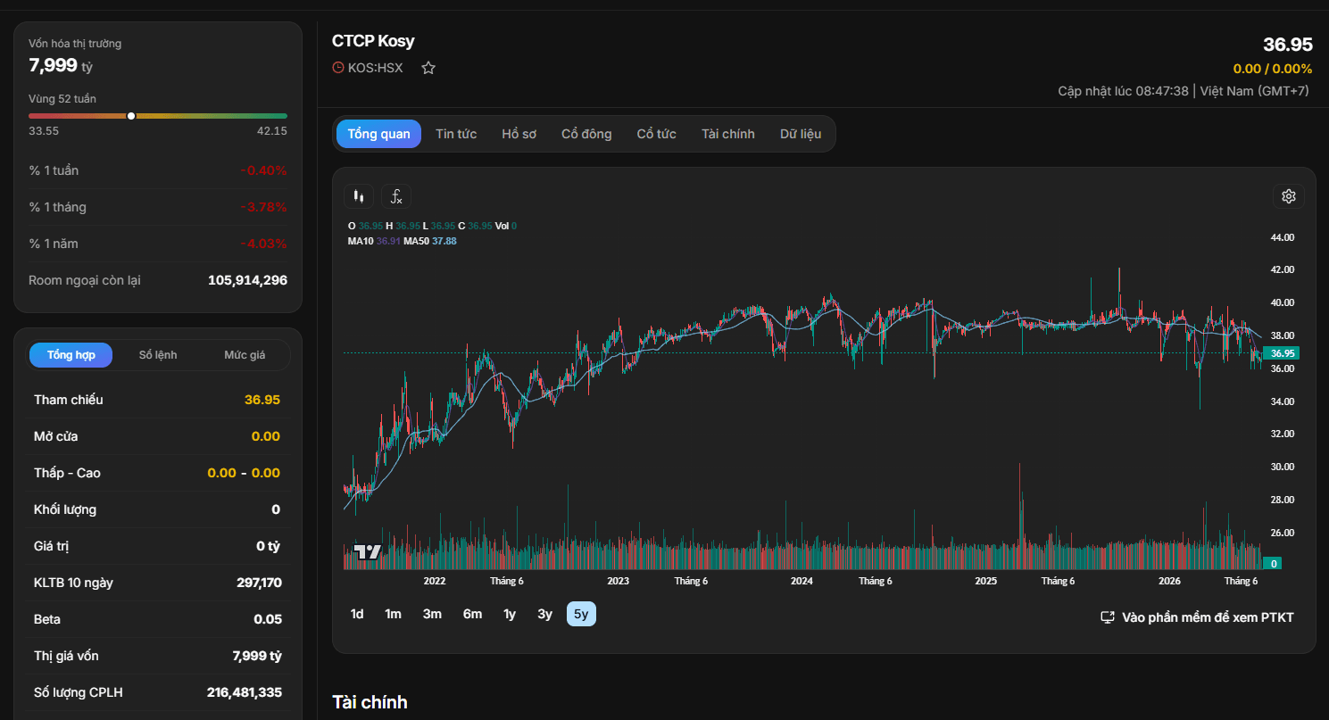Switch to Số lệnh view
Image resolution: width=1329 pixels, height=720 pixels.
point(158,355)
